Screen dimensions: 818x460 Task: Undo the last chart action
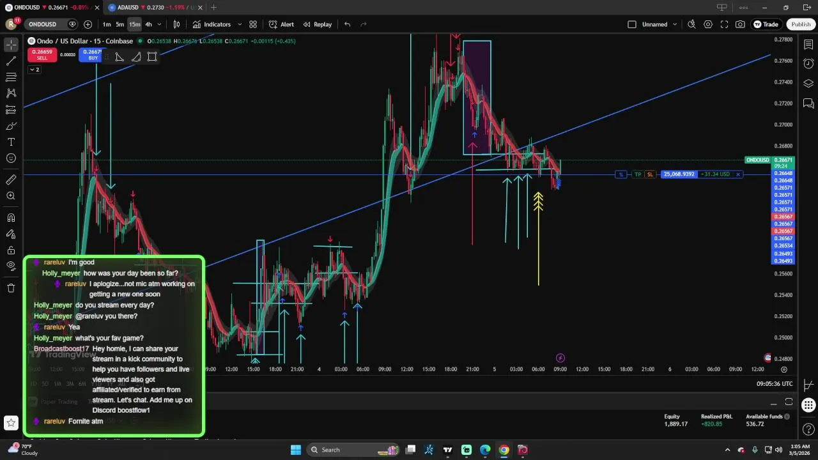pyautogui.click(x=348, y=24)
